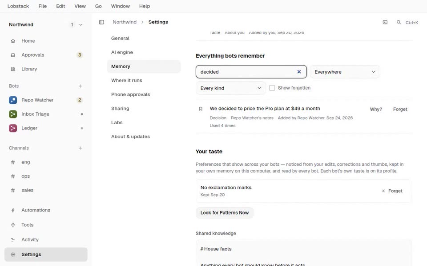The image size is (427, 266).
Task: Click the hash icon for eng channel
Action: 13,162
